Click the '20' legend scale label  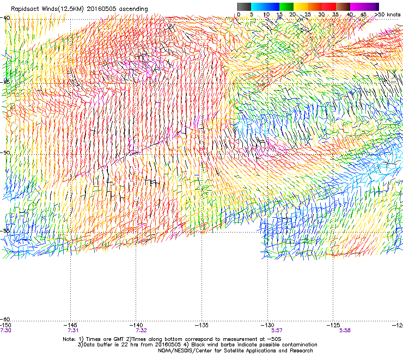293,14
